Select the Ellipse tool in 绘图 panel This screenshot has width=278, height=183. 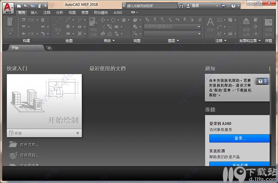80,27
